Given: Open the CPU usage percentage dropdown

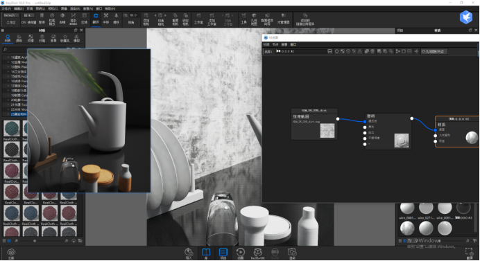Looking at the screenshot, I should pyautogui.click(x=29, y=15).
